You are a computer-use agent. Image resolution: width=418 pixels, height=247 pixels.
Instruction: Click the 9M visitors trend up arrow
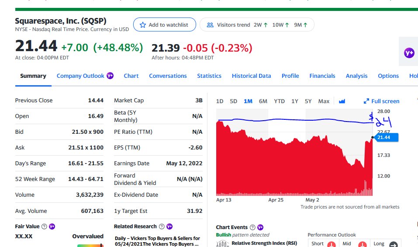[305, 25]
